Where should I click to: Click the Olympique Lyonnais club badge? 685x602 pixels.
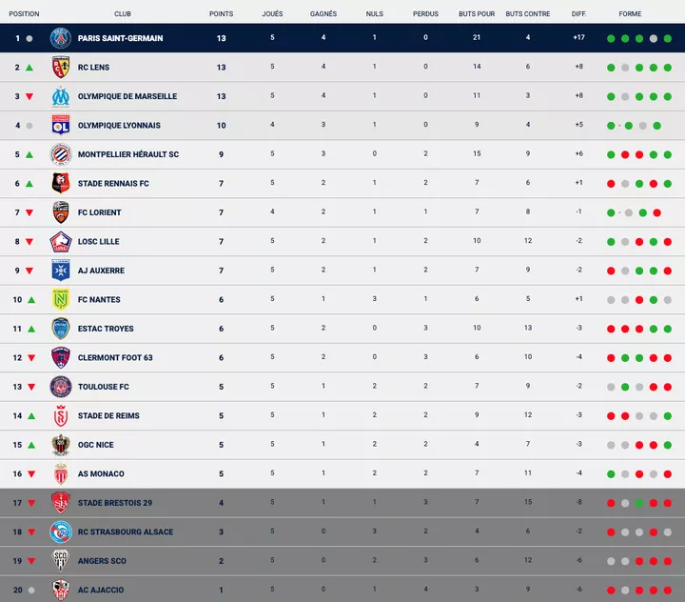(x=61, y=126)
